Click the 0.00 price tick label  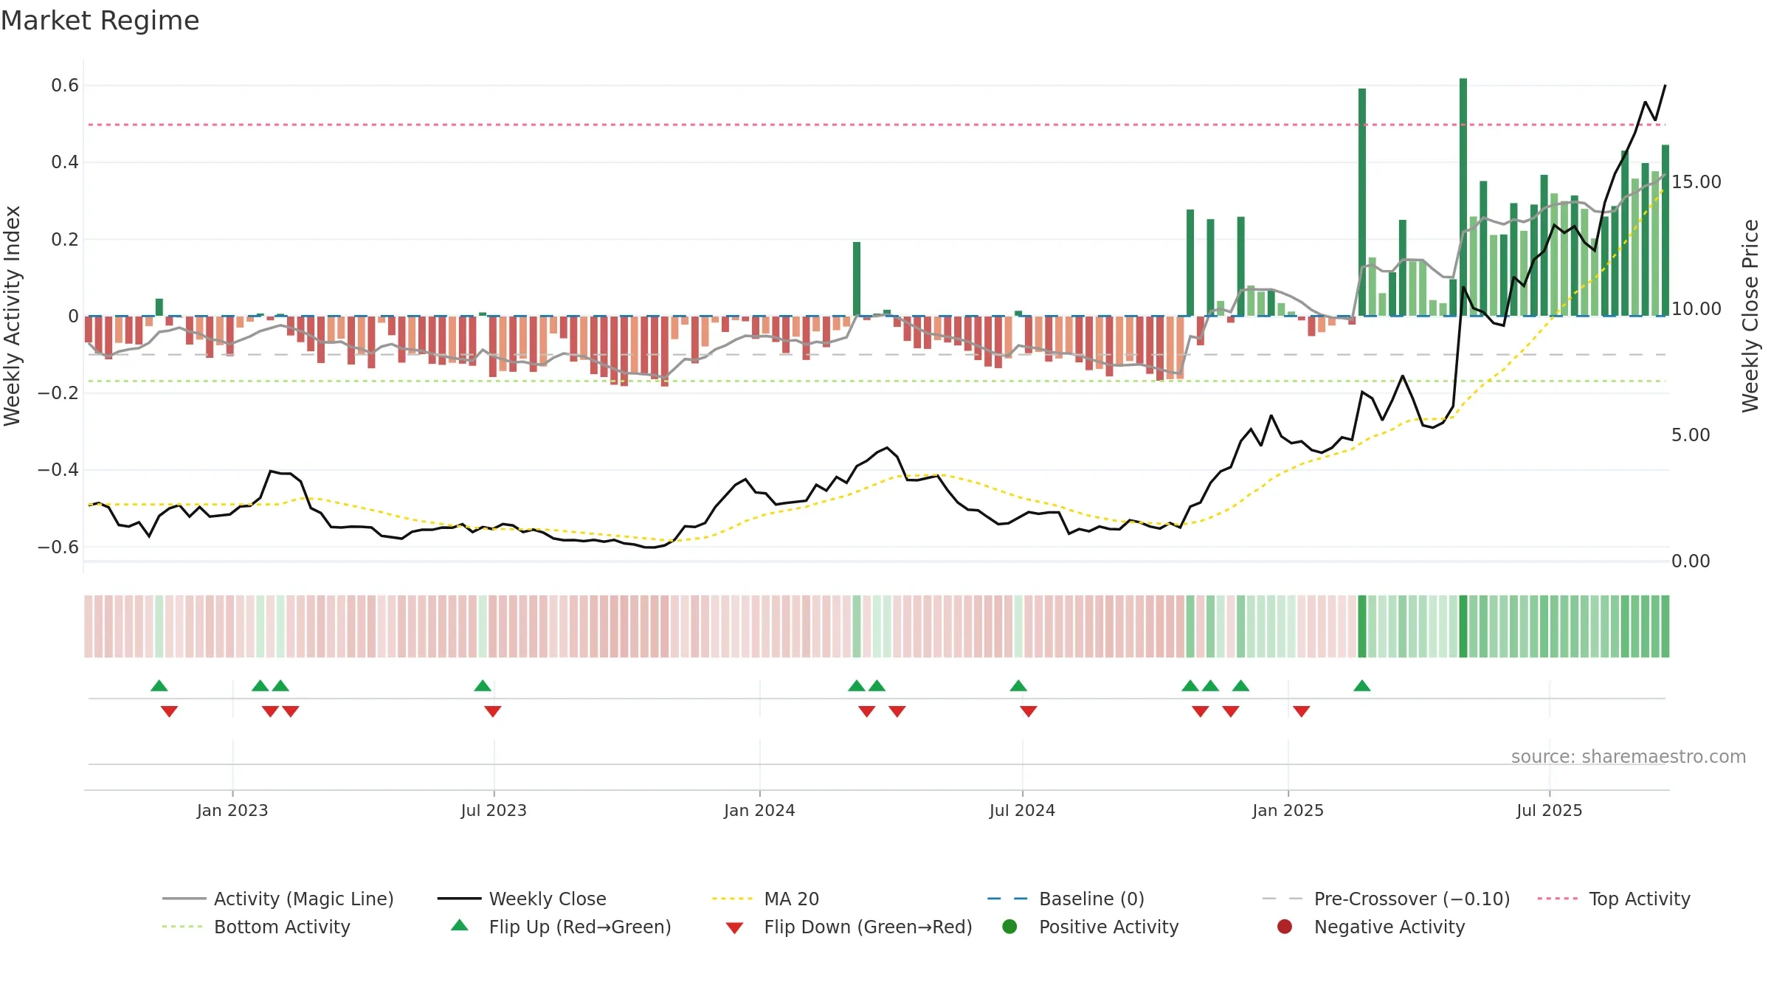pyautogui.click(x=1691, y=561)
